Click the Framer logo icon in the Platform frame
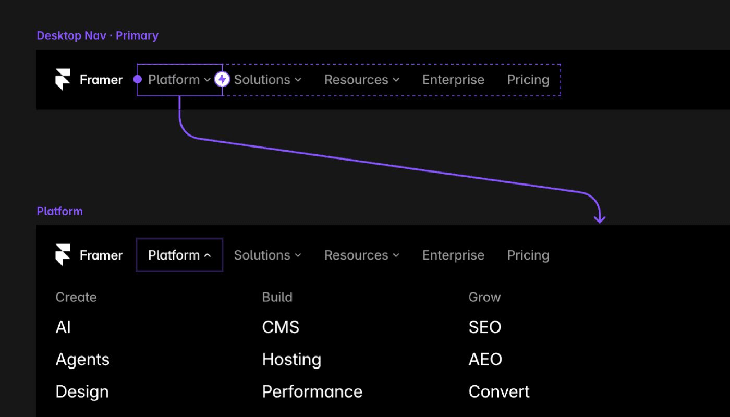The image size is (730, 417). click(x=63, y=255)
